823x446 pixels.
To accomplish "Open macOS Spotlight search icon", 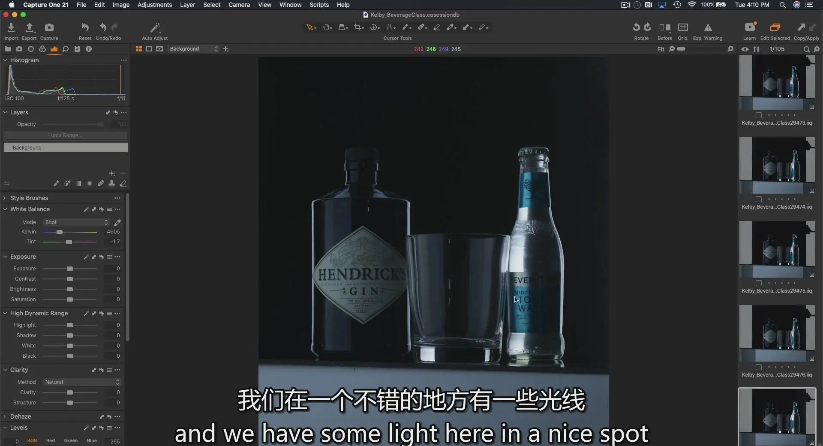I will pyautogui.click(x=782, y=5).
